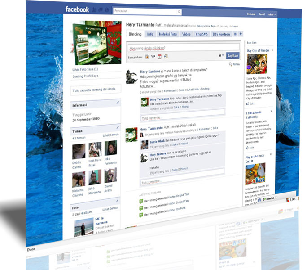Switch to the Info tab
307x270 pixels.
click(150, 34)
